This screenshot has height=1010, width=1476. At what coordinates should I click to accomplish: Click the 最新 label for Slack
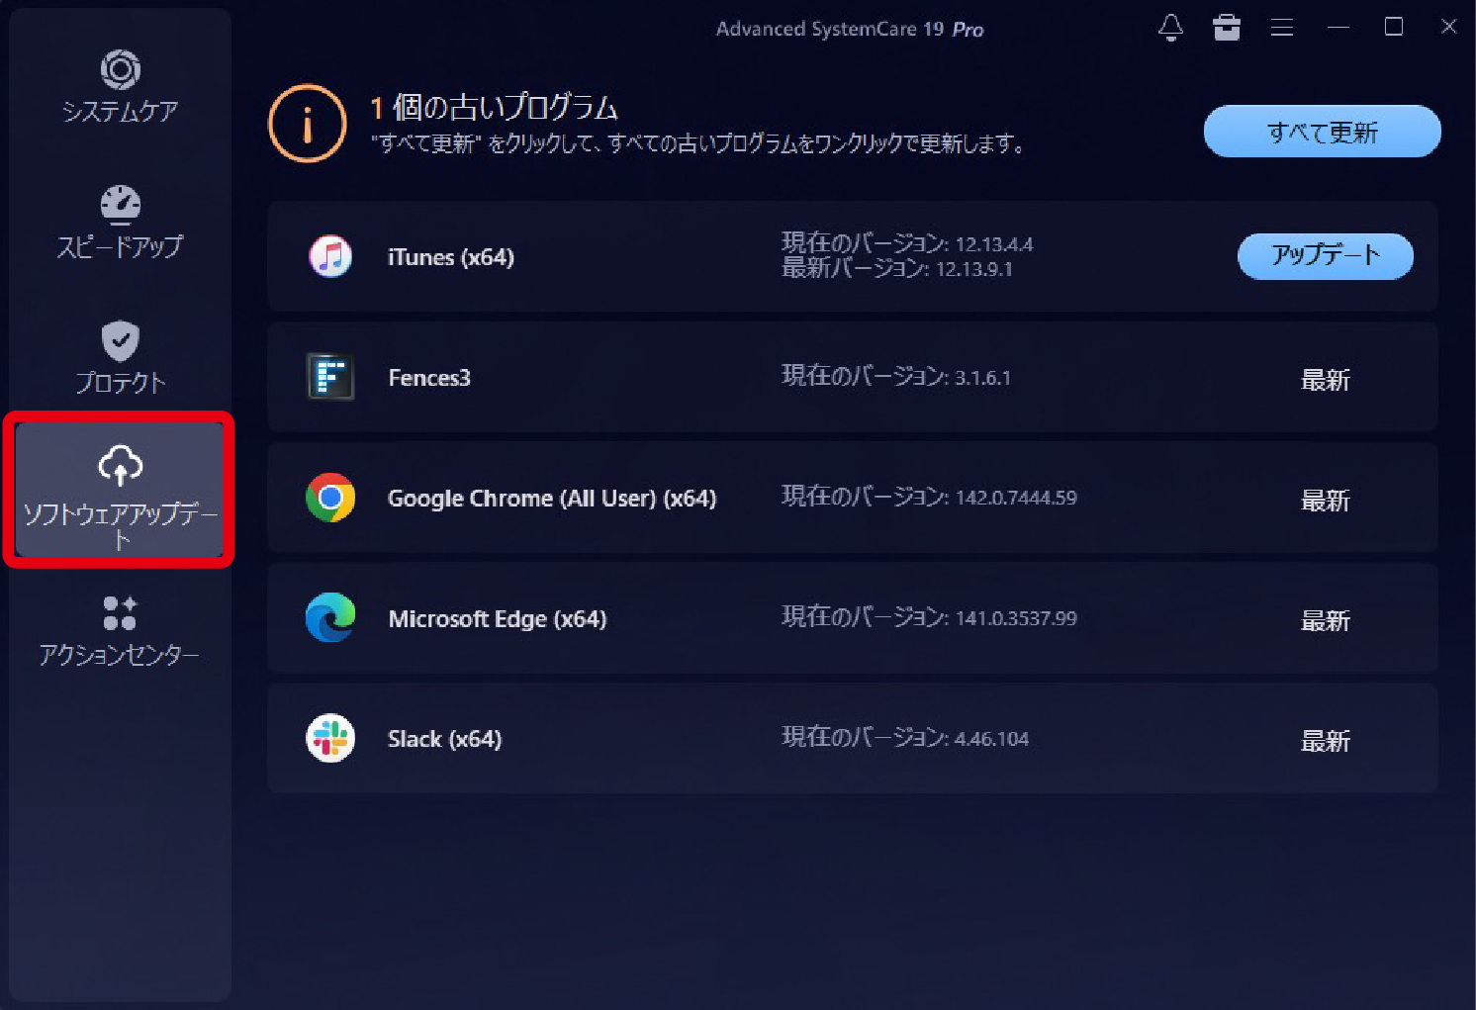[x=1326, y=740]
